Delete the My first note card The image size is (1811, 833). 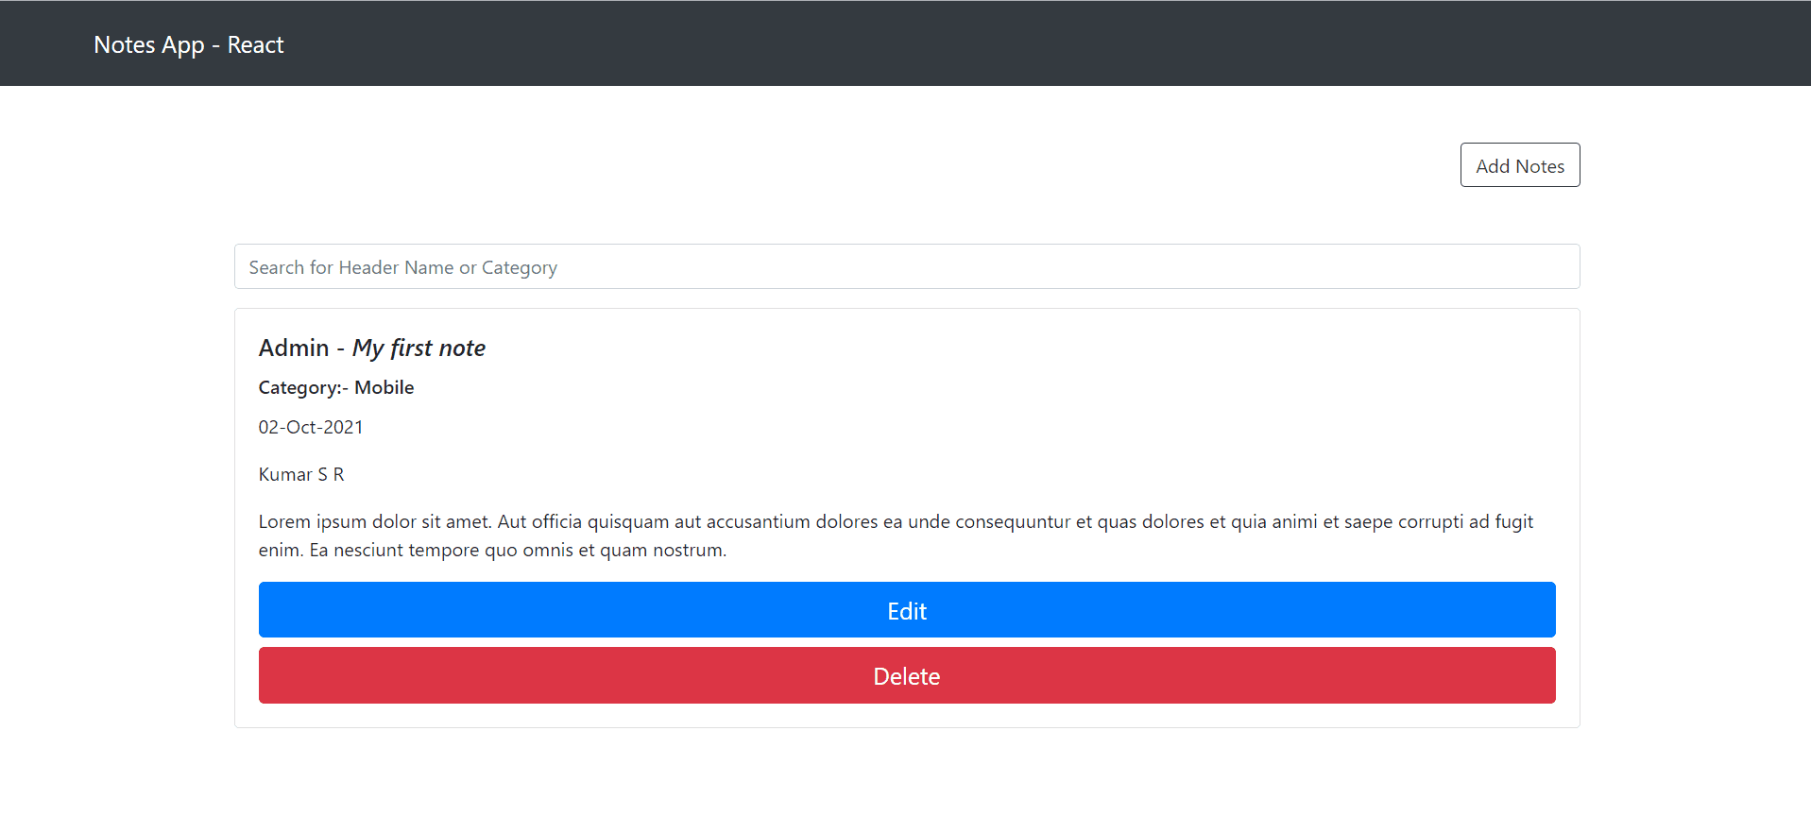tap(907, 675)
